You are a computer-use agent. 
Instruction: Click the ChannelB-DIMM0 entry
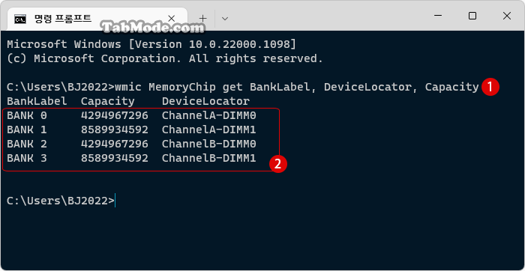(209, 144)
